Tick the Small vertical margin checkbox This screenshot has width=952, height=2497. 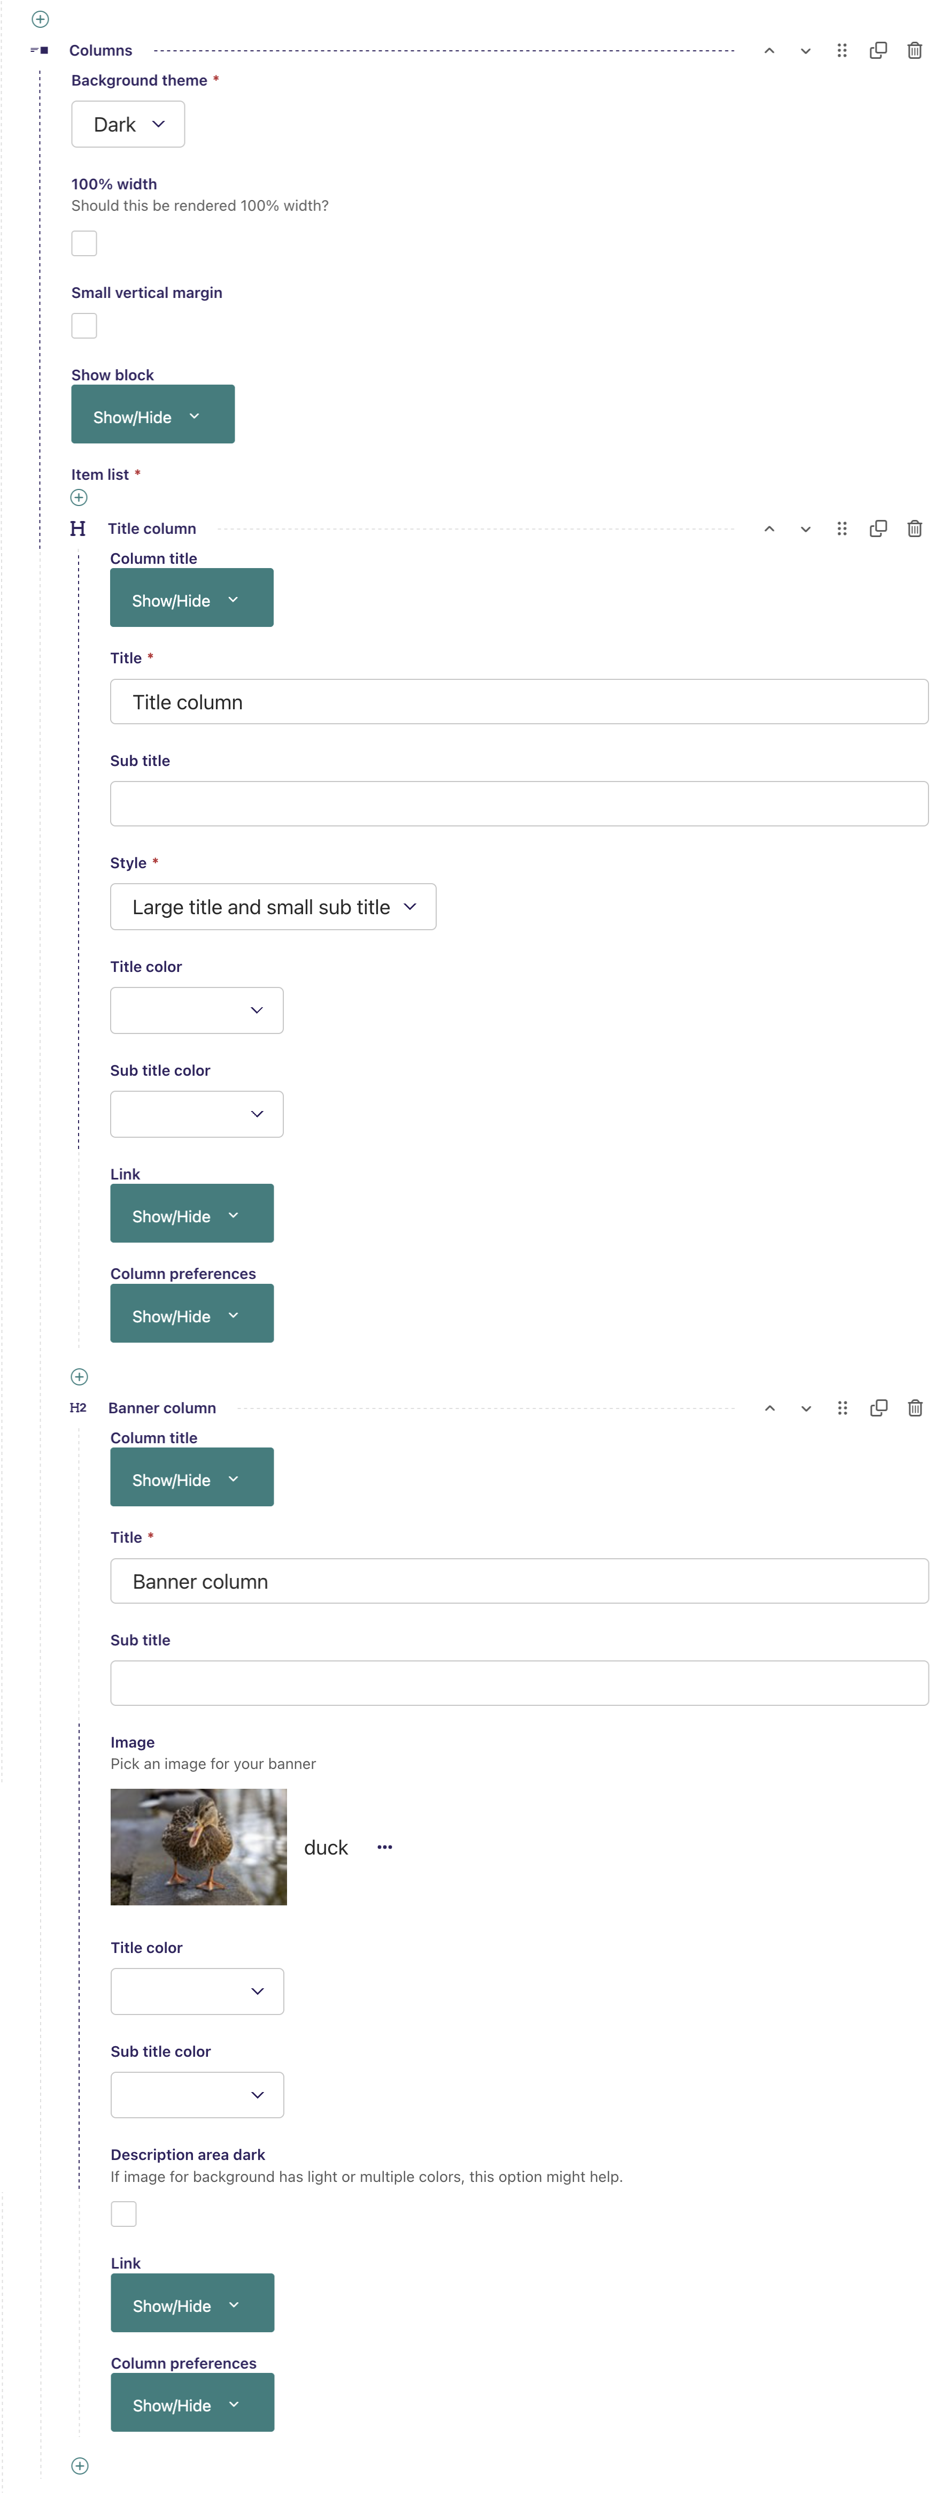[x=84, y=326]
